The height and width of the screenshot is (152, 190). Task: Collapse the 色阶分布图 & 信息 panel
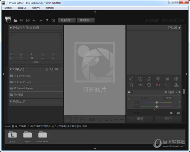11,28
